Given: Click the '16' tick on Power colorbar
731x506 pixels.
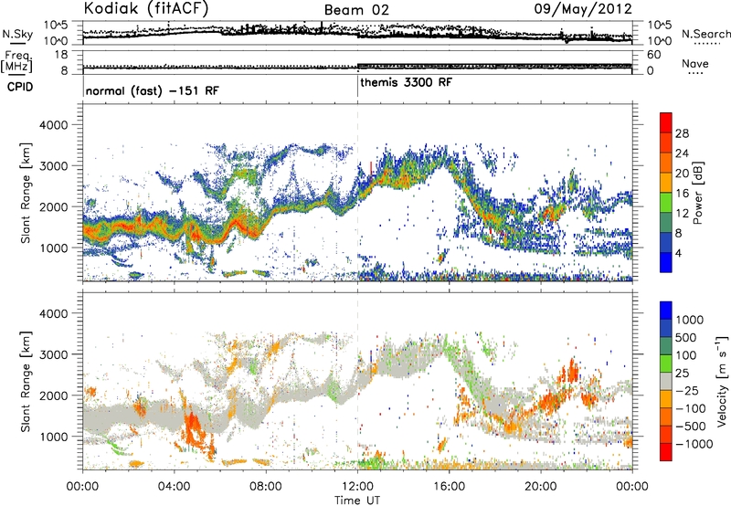Looking at the screenshot, I should 682,194.
